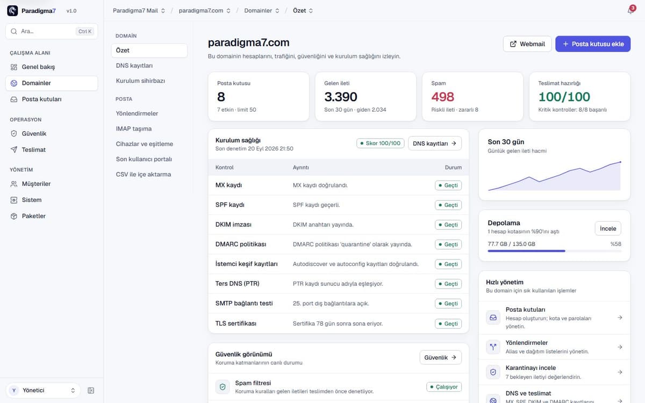Click the Çalışıyor status for Spam filtresi

[444, 387]
